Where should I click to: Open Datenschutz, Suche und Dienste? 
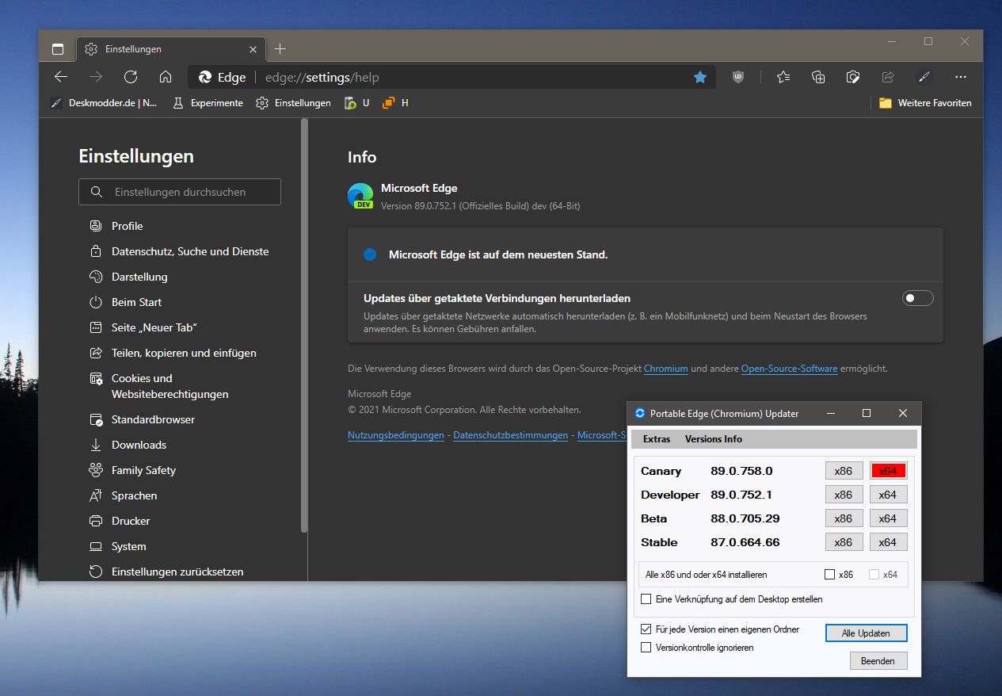190,251
